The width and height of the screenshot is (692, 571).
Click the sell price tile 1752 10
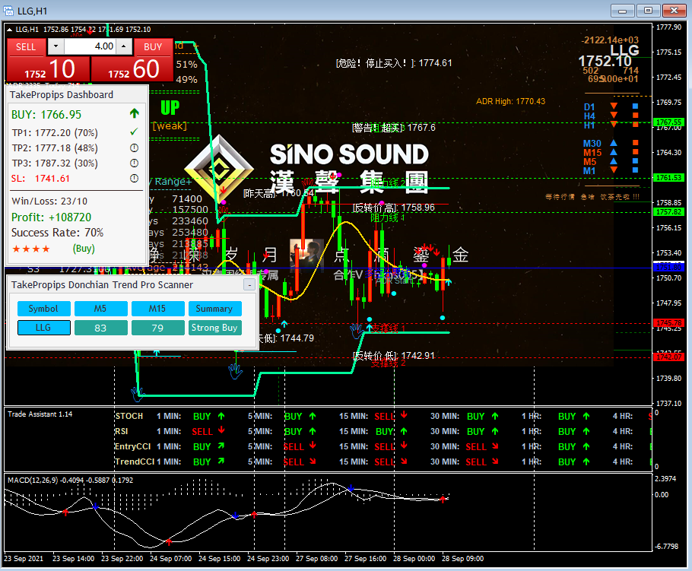pos(49,69)
